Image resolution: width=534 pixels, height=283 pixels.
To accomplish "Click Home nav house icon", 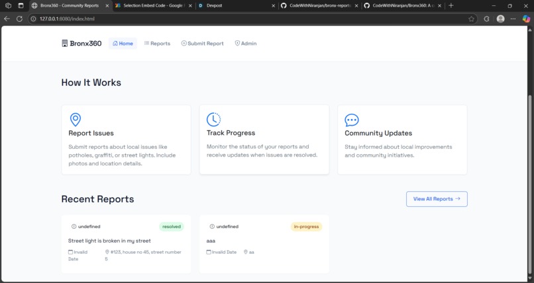I will pos(115,43).
